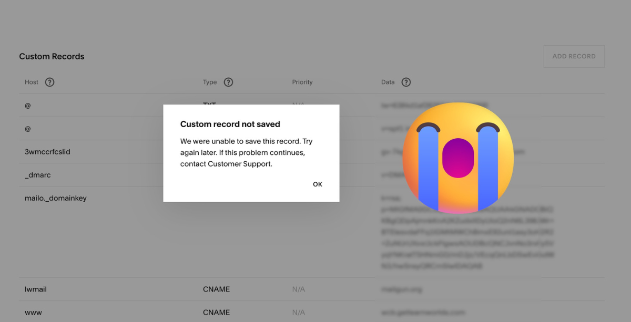Select the _dmarc host record
The image size is (631, 322).
point(38,175)
